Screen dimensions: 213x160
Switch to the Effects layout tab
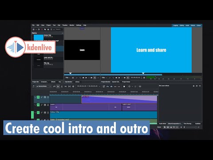click(x=193, y=25)
